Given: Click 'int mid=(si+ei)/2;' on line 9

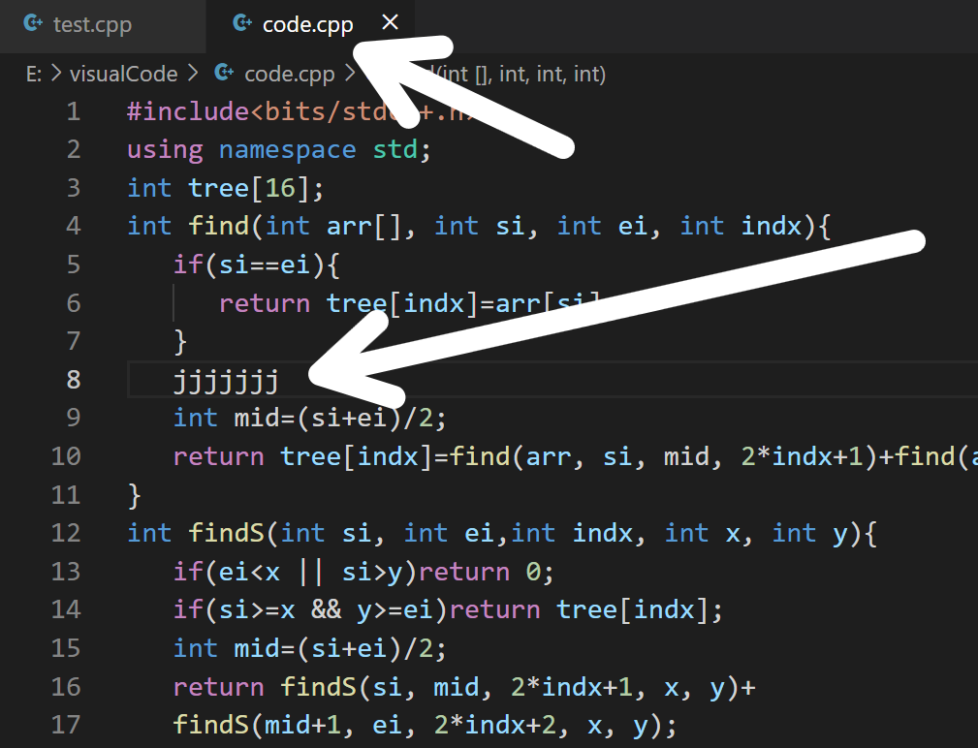Looking at the screenshot, I should click(310, 419).
